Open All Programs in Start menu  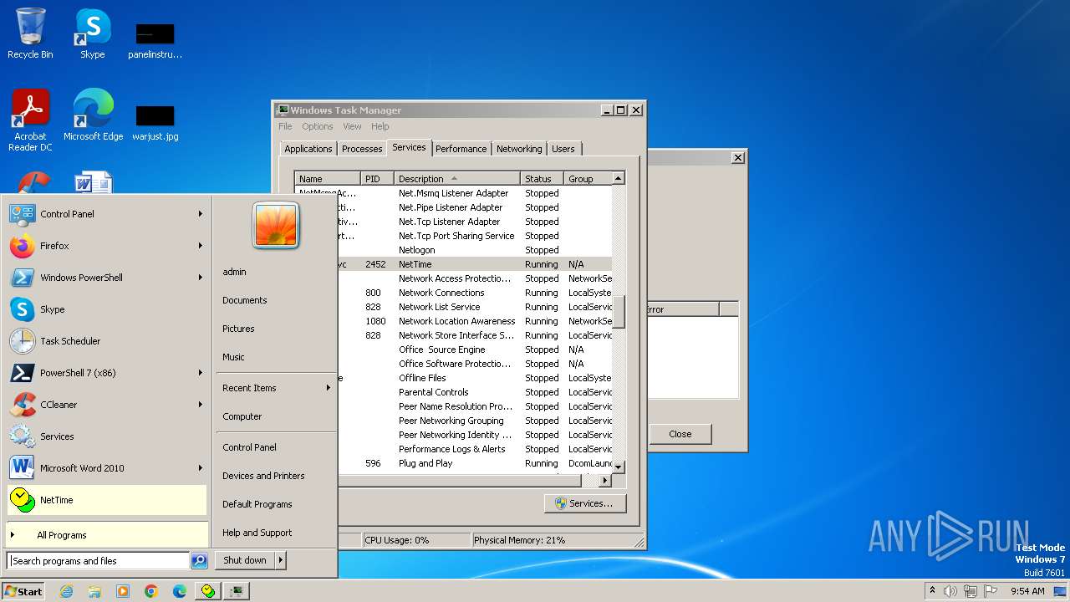tap(106, 535)
